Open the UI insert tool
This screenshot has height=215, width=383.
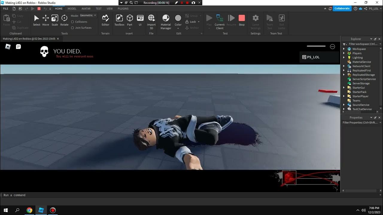140,20
